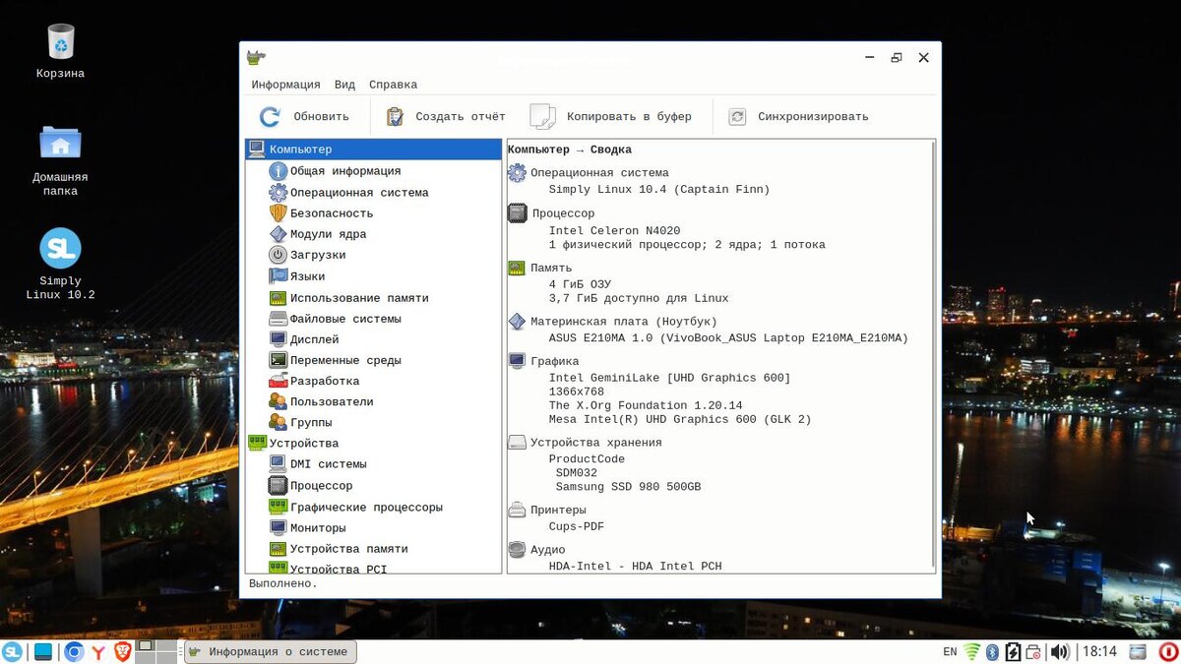Switch to Информация о системе taskbar button

tap(270, 651)
